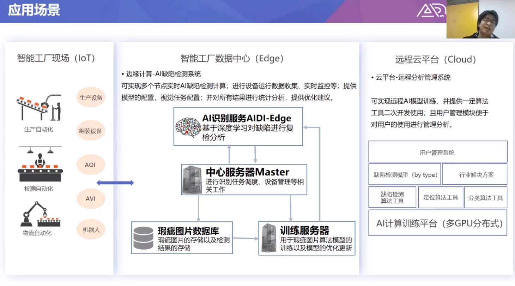Click the title AI识别服务AIDI-Edge

pos(247,118)
